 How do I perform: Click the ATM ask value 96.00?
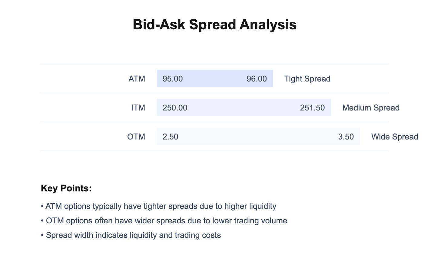click(x=257, y=79)
